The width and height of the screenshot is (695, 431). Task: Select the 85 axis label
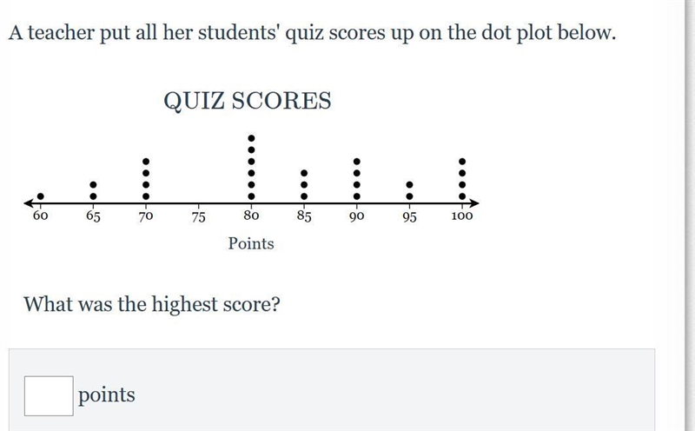[x=304, y=216]
